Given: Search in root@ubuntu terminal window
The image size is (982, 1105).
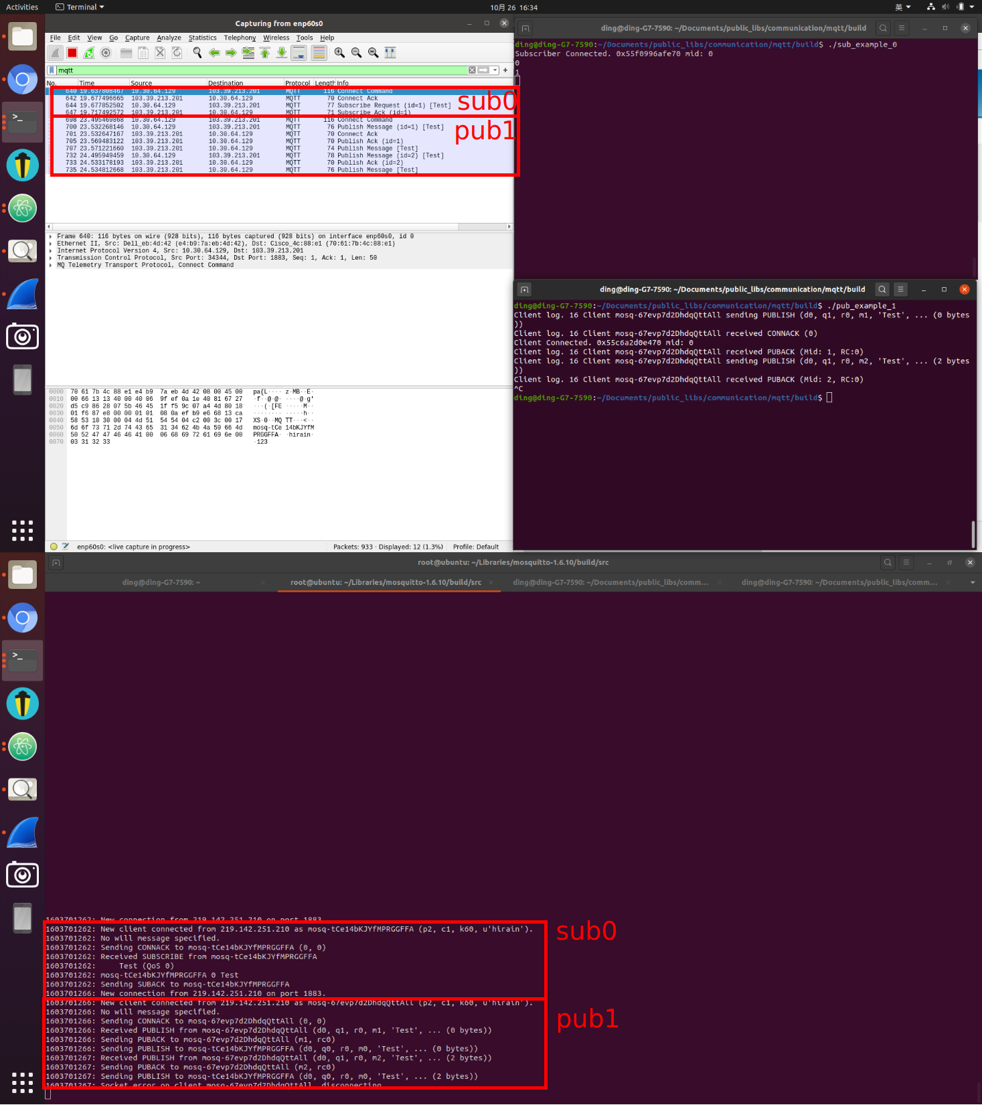Looking at the screenshot, I should point(888,562).
